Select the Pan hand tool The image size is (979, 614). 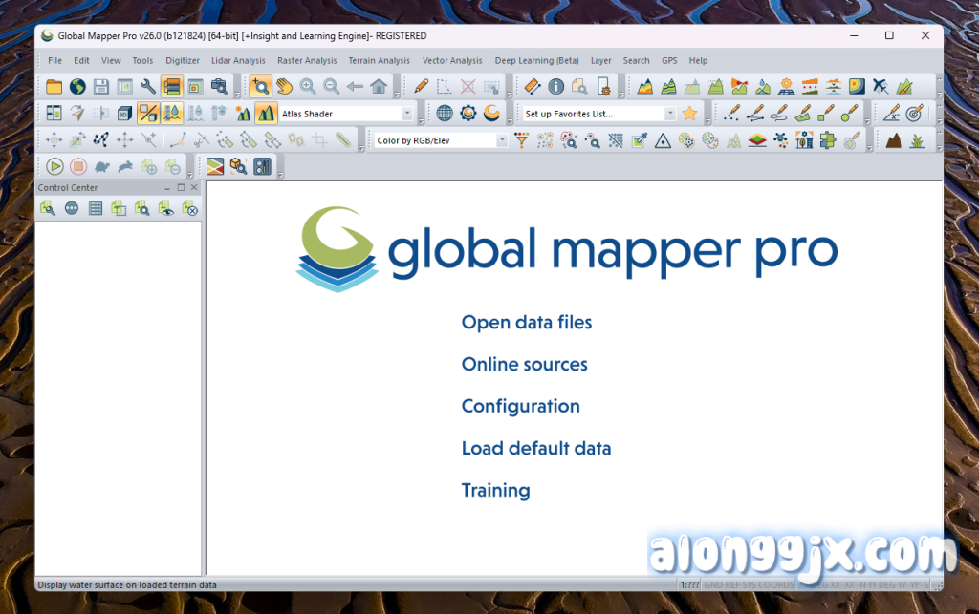point(284,87)
